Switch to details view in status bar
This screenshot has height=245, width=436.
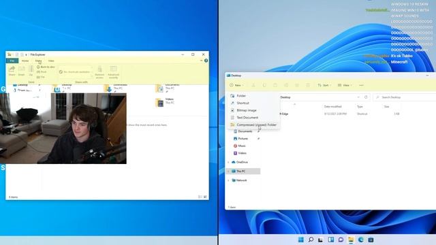(x=200, y=197)
